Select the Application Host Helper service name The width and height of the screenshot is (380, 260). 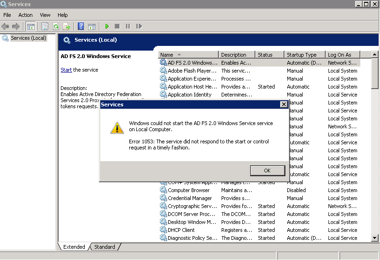click(193, 87)
